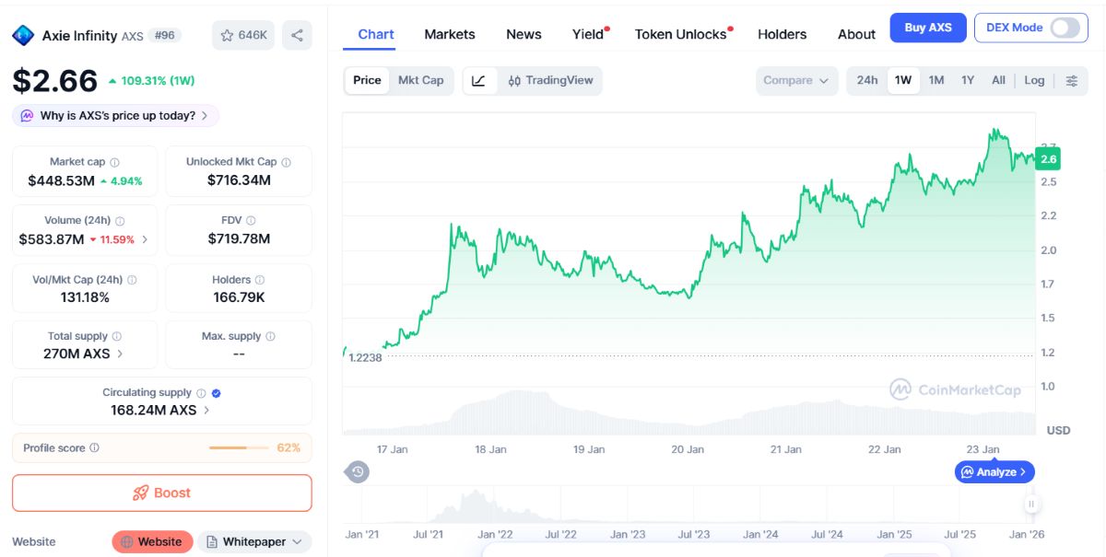The image size is (1106, 557).
Task: Switch to the Chart tab
Action: tap(376, 34)
